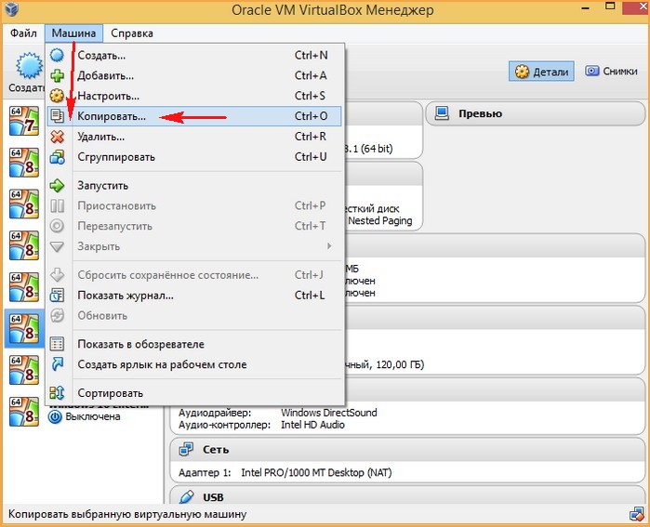Choose Сгруппировать menu entry
The width and height of the screenshot is (650, 527).
116,157
